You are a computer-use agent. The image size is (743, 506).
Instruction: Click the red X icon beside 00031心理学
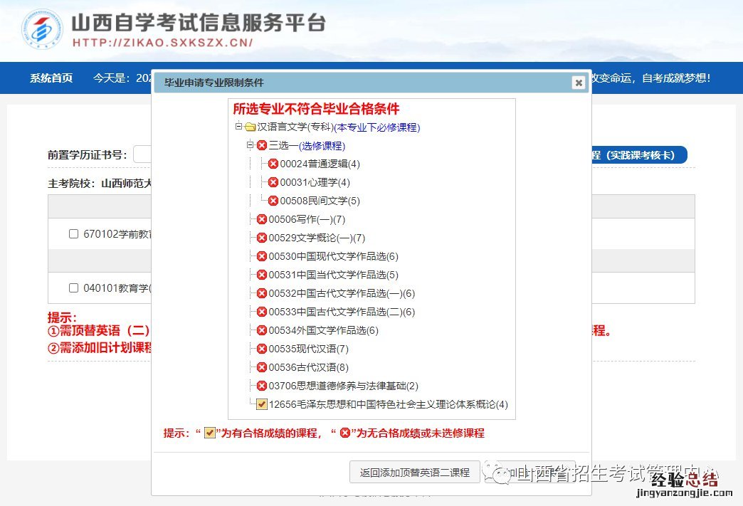tap(273, 182)
